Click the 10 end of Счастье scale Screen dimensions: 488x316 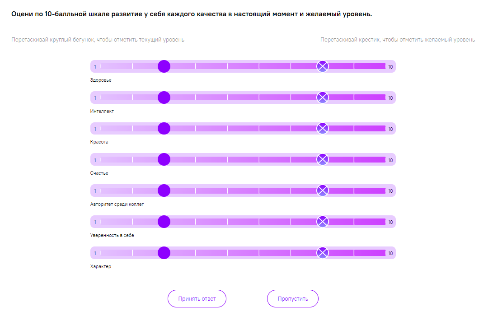point(390,160)
